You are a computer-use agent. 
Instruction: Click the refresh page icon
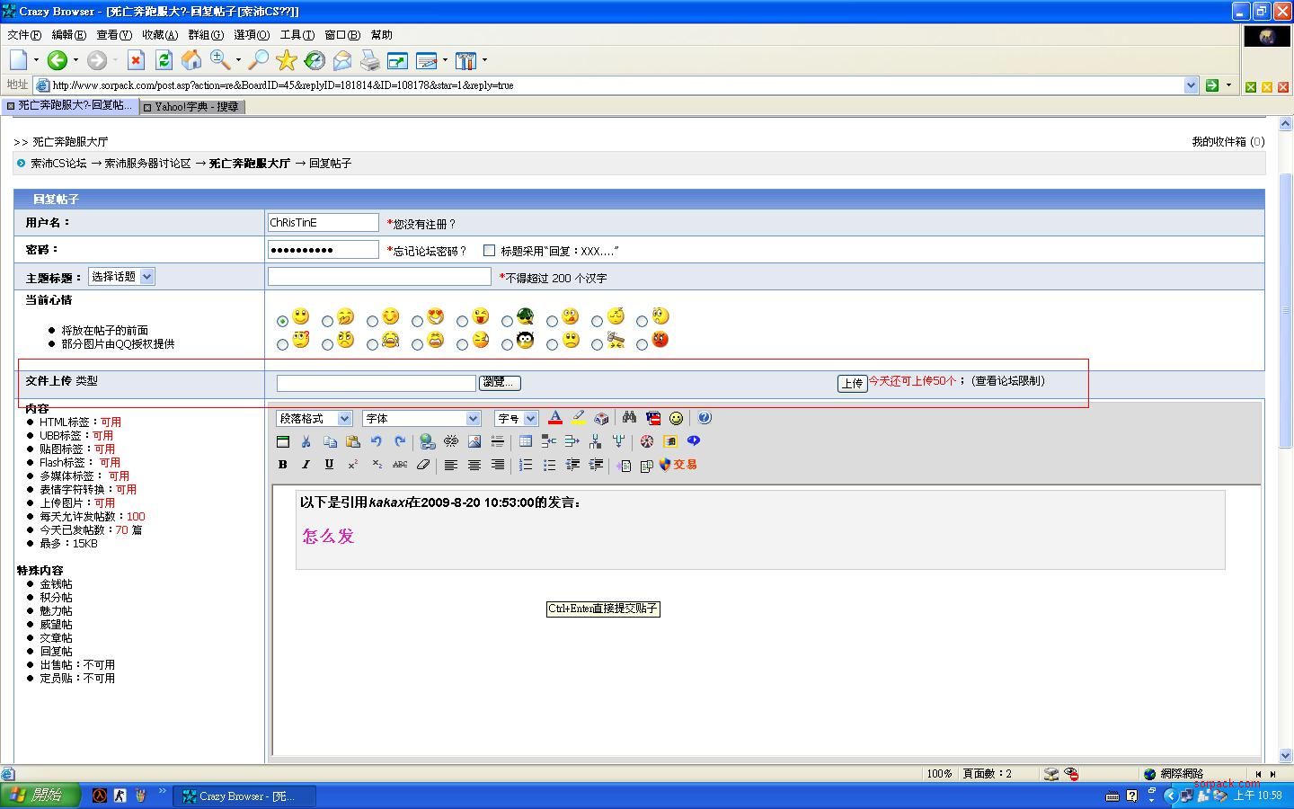tap(164, 60)
